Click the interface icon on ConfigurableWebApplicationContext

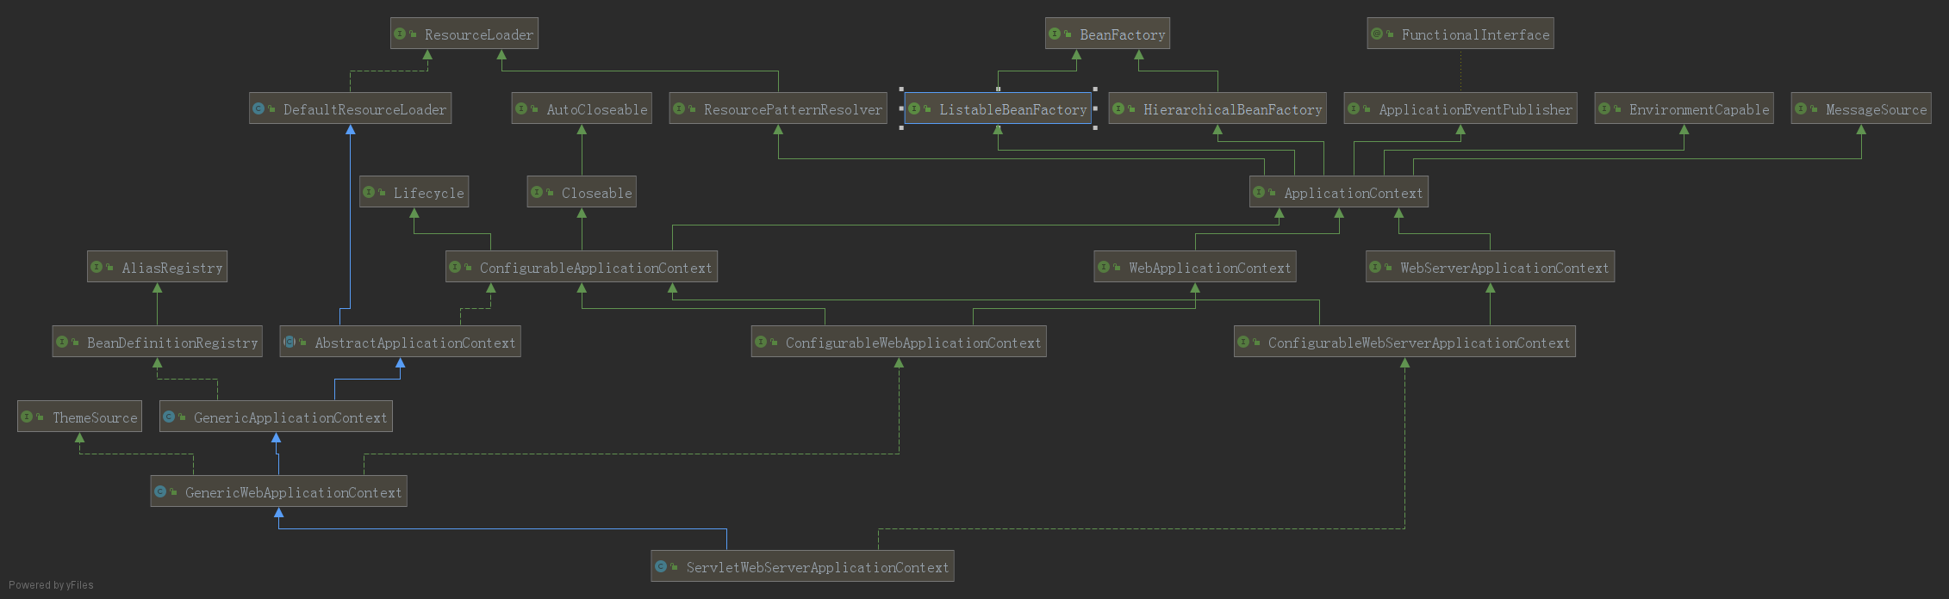761,342
